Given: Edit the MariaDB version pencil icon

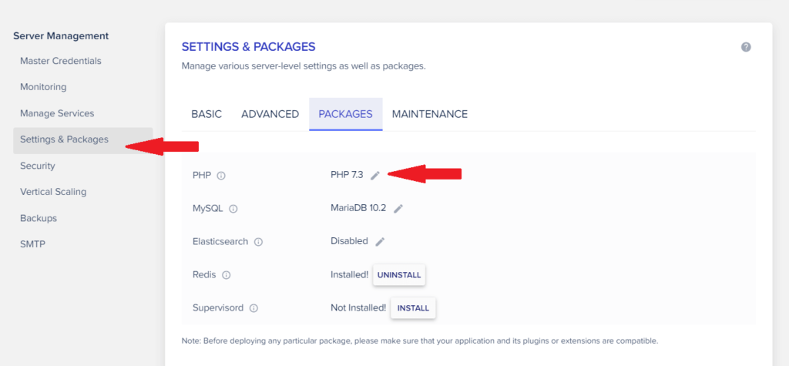Looking at the screenshot, I should tap(398, 208).
